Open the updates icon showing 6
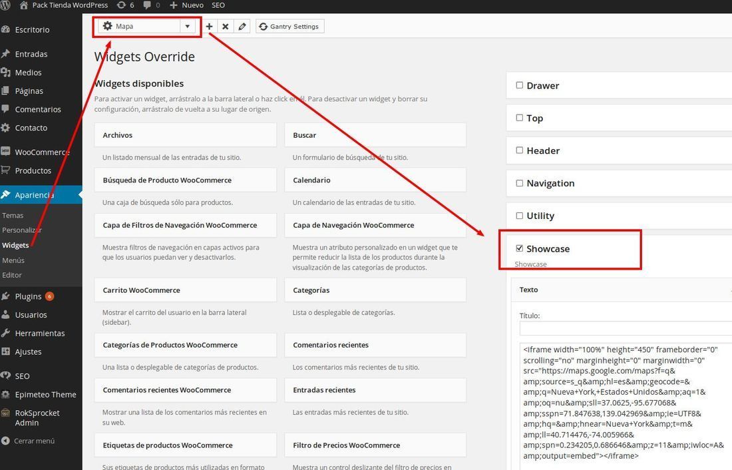 coord(121,5)
